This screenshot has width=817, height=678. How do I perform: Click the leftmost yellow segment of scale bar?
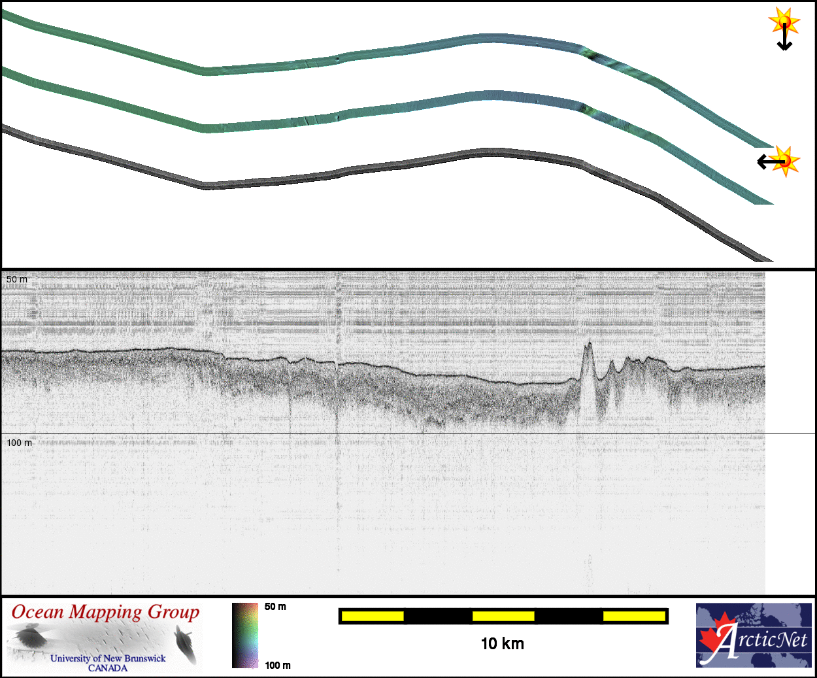pos(372,616)
